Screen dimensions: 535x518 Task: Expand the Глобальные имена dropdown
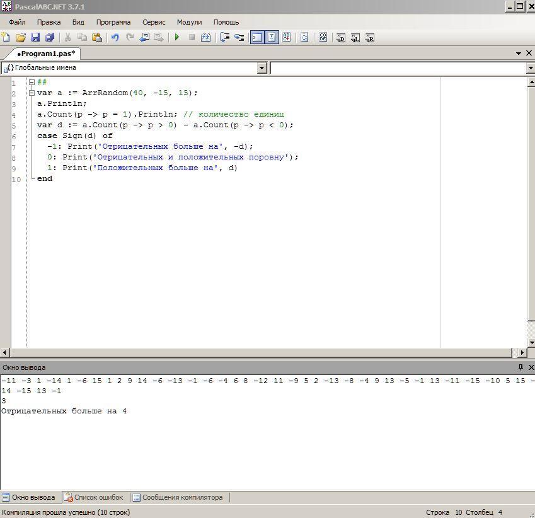pyautogui.click(x=262, y=68)
